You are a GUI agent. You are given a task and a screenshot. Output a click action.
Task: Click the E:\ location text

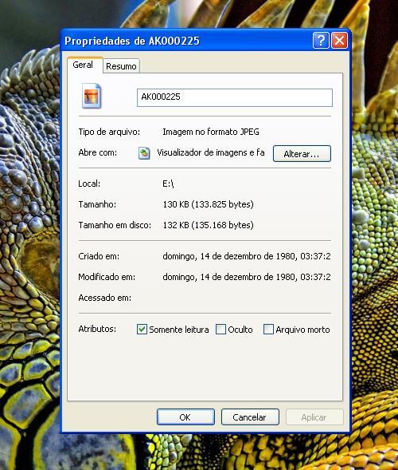point(168,184)
